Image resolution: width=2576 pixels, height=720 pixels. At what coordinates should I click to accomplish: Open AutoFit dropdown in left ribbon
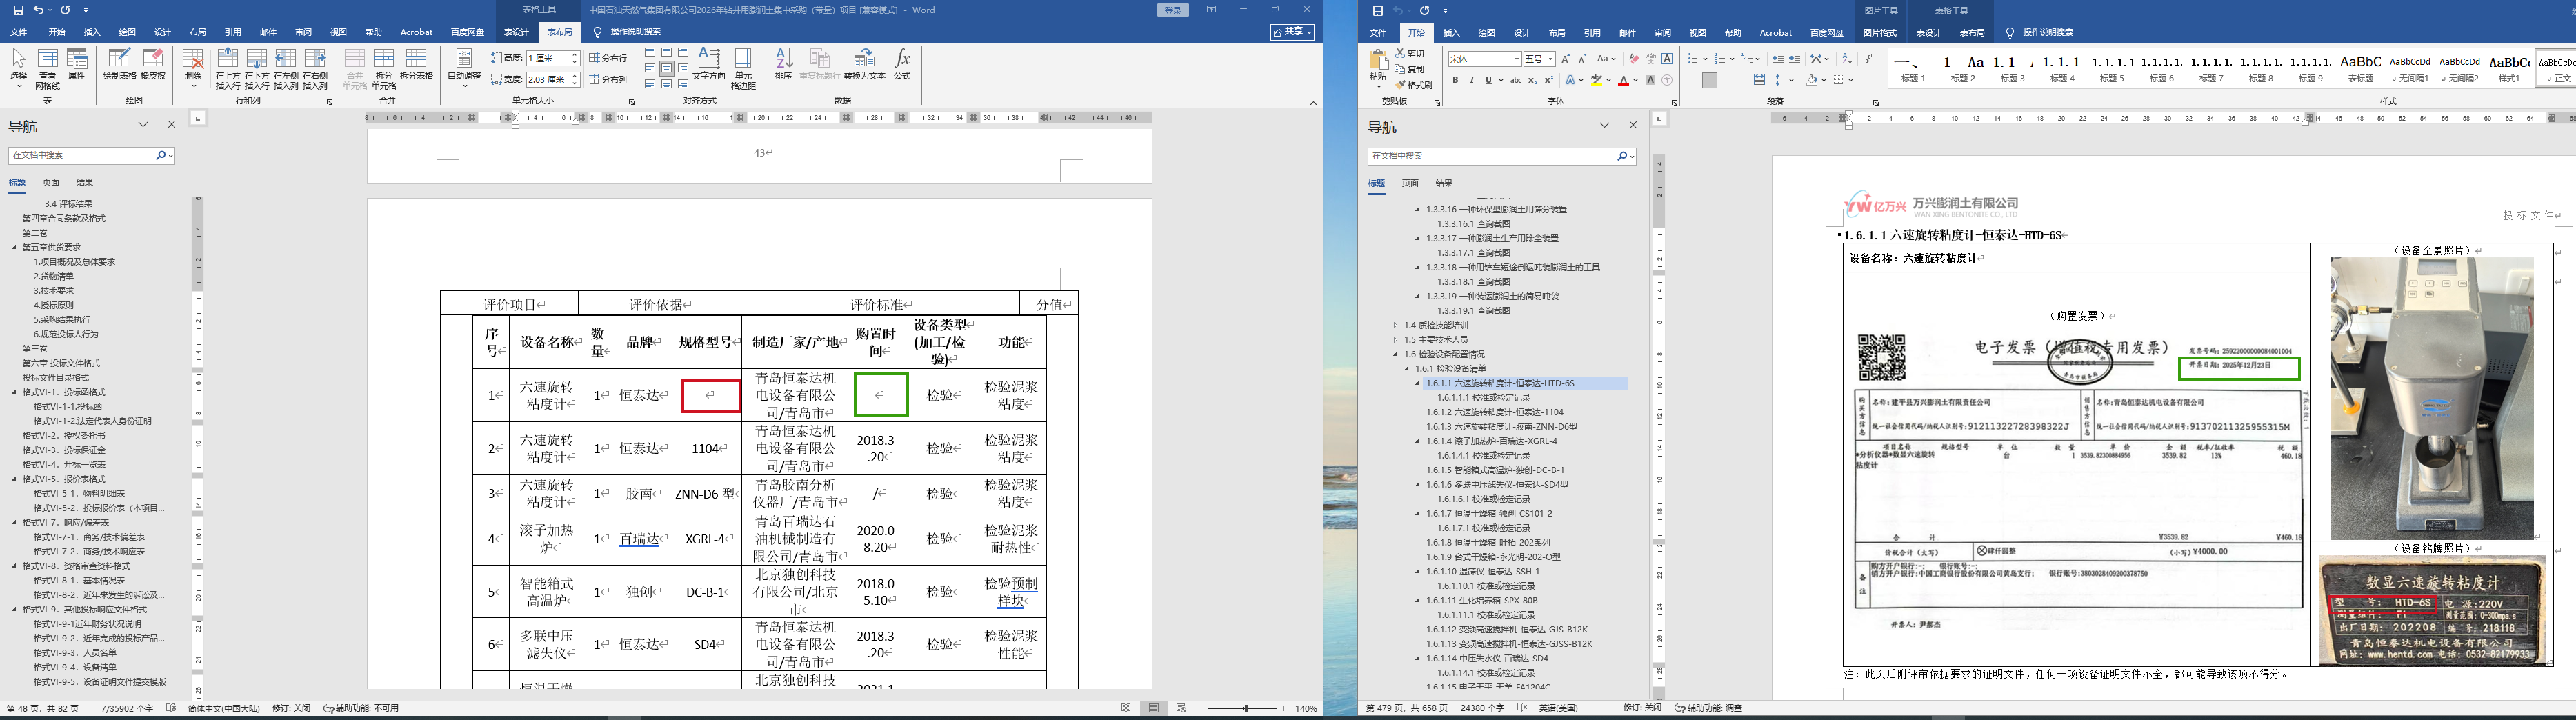(464, 69)
